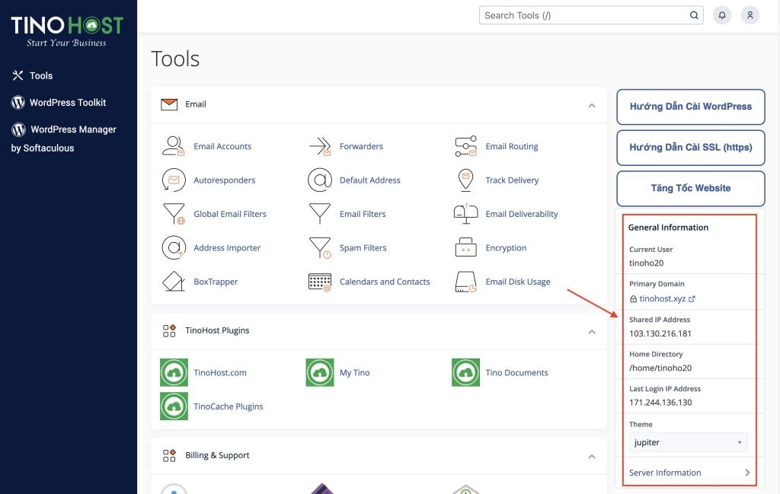780x494 pixels.
Task: Click the Address Importer icon
Action: coord(174,247)
